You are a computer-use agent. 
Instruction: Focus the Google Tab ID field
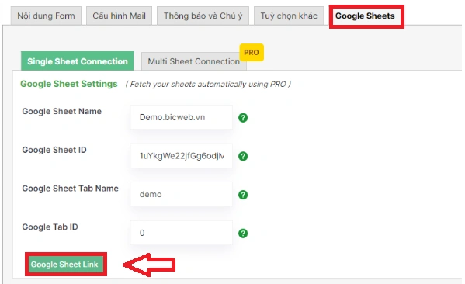coord(181,233)
